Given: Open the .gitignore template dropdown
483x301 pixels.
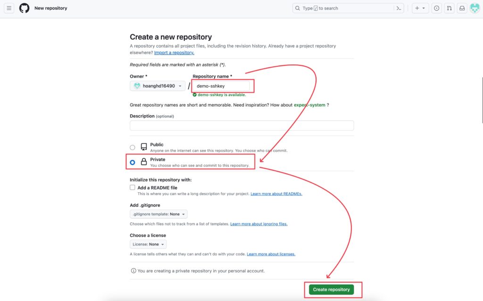Looking at the screenshot, I should [x=158, y=214].
